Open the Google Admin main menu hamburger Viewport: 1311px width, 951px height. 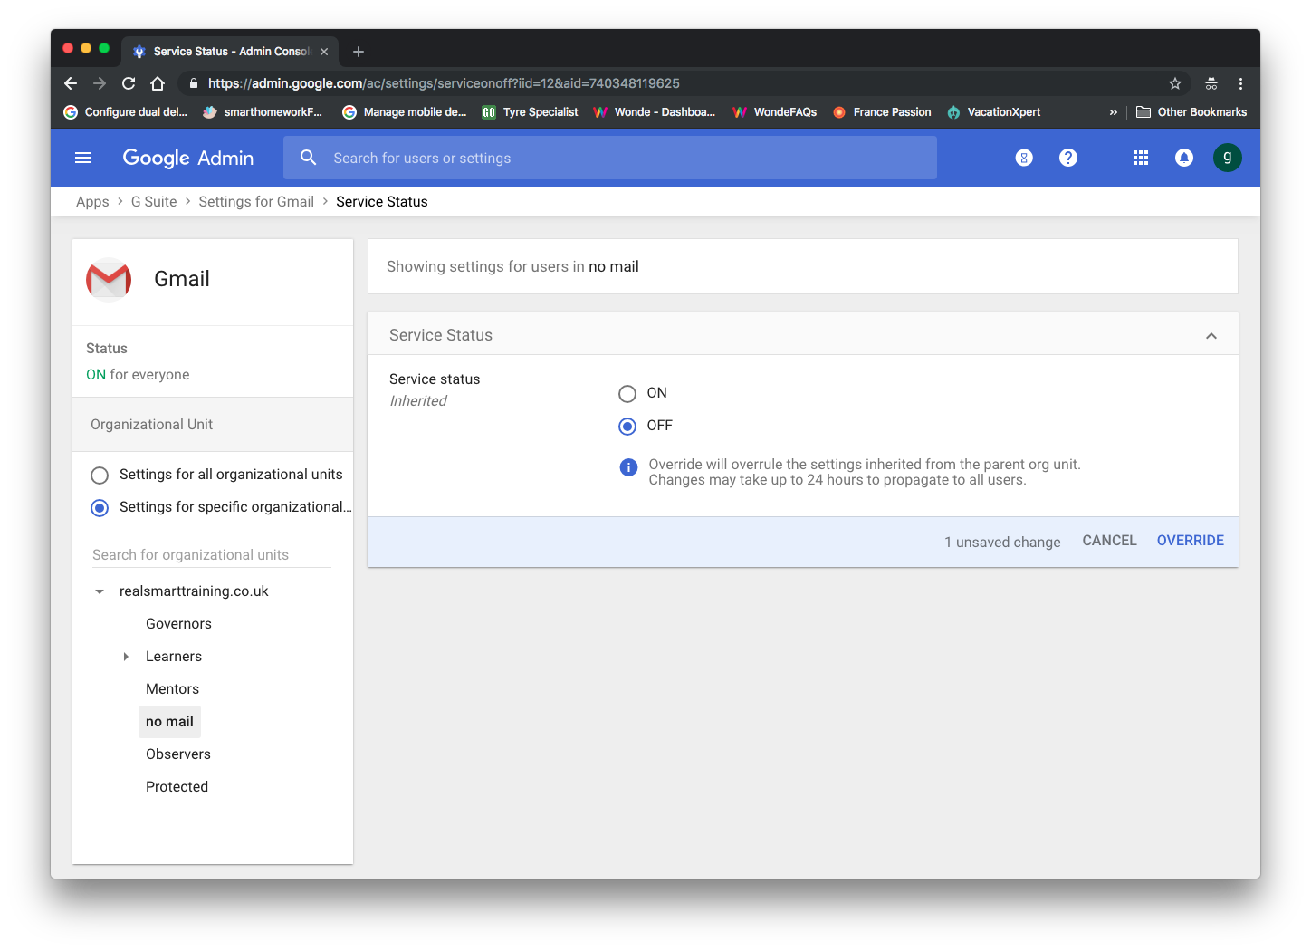point(83,158)
